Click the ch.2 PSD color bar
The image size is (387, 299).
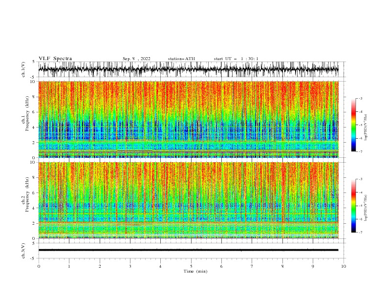coord(353,206)
